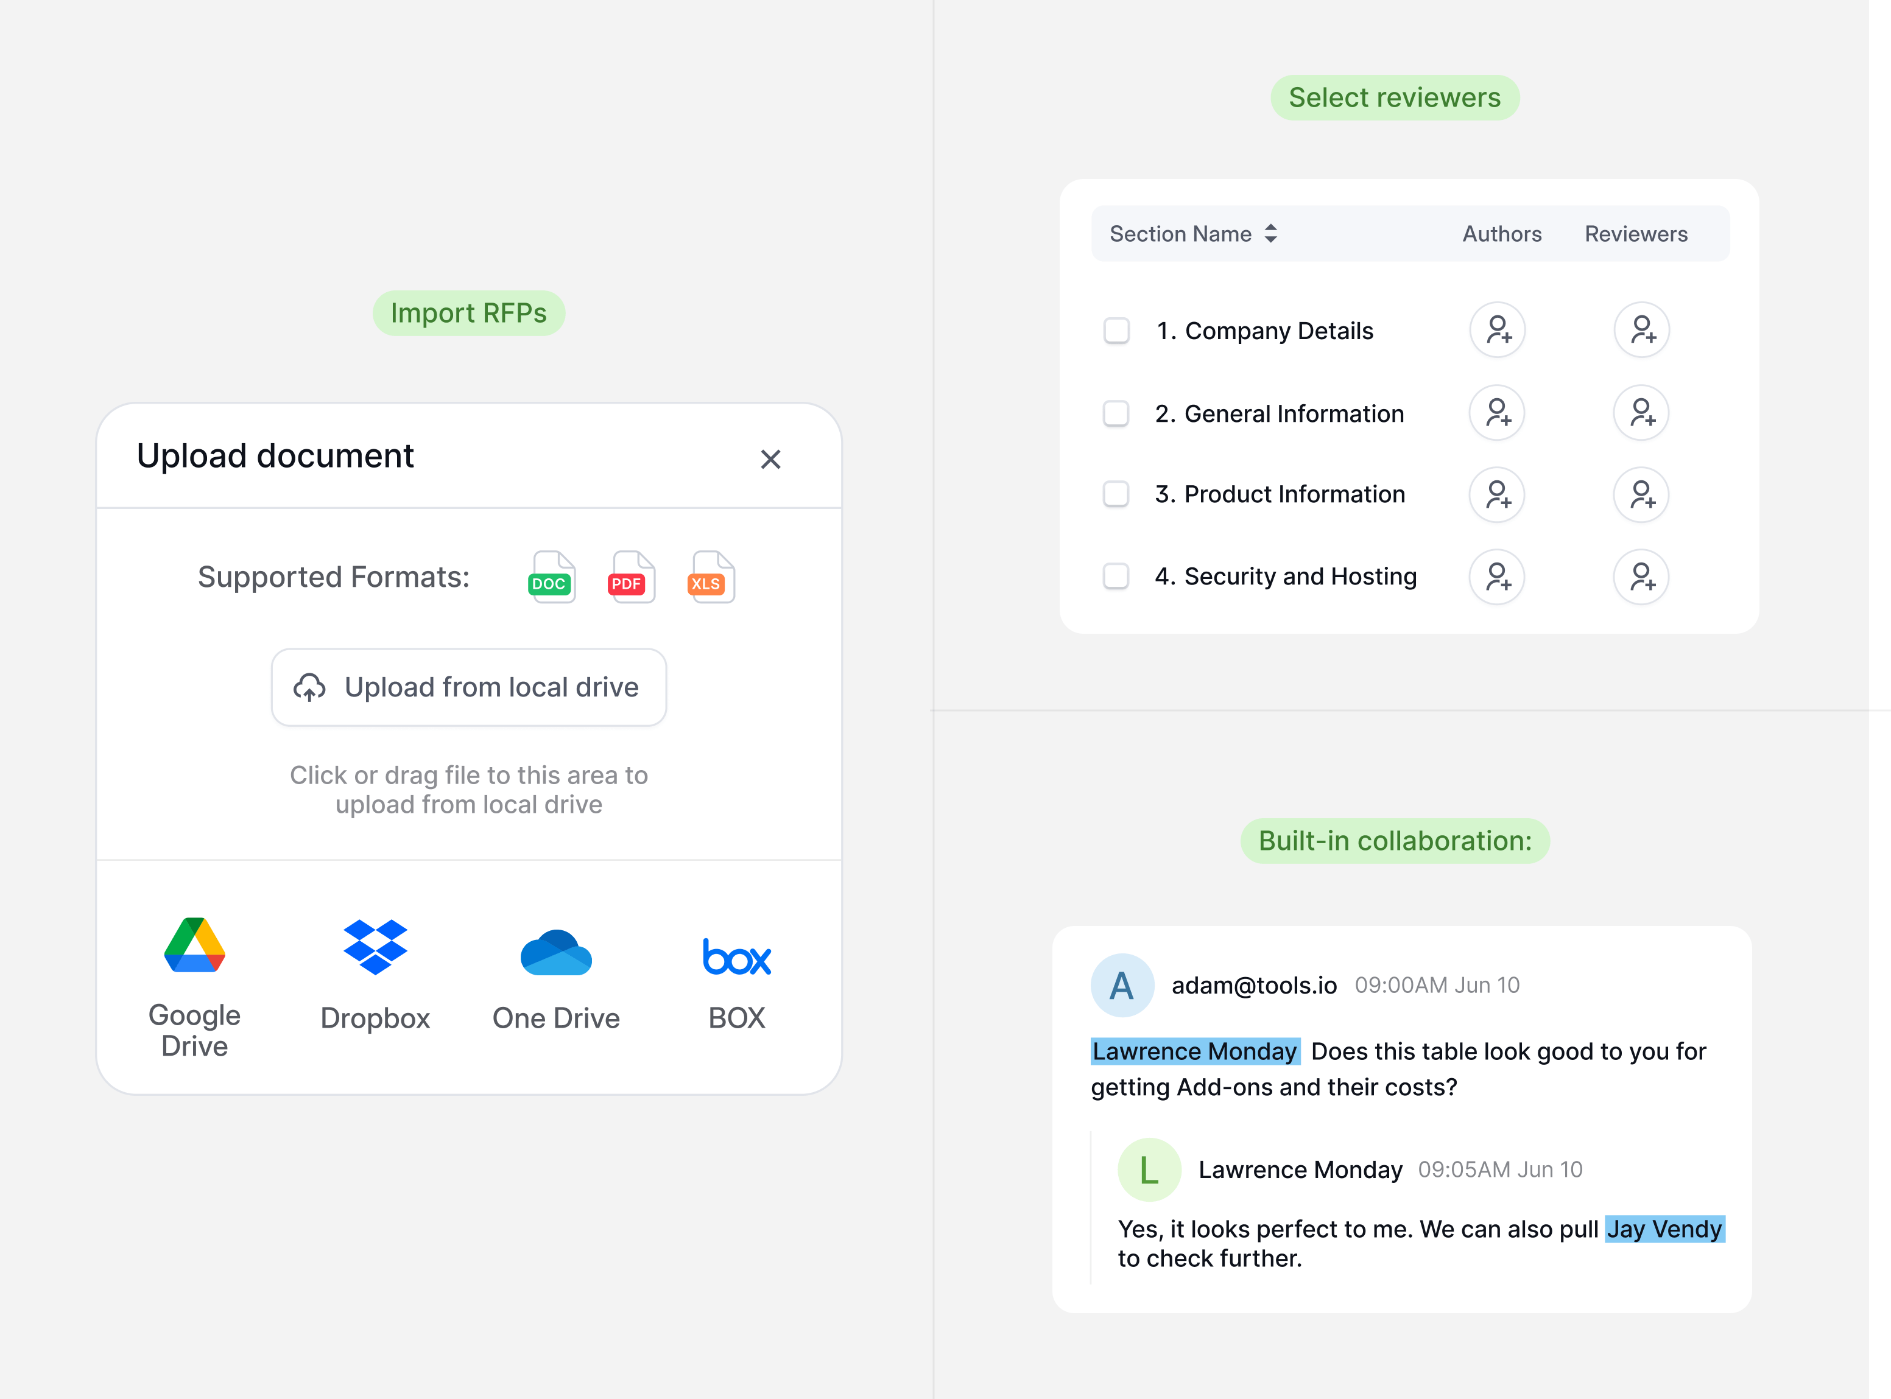This screenshot has width=1891, height=1399.
Task: Select Security and Hosting checkbox
Action: pyautogui.click(x=1116, y=577)
